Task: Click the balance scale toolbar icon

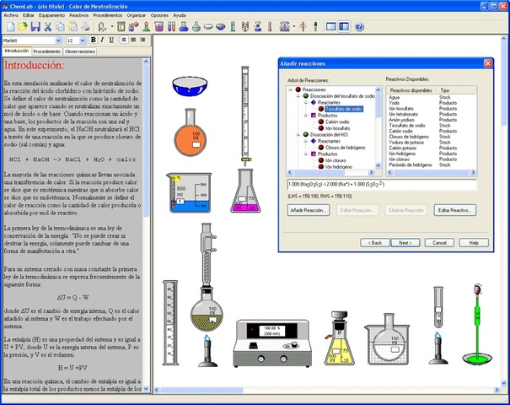Action: coord(285,27)
